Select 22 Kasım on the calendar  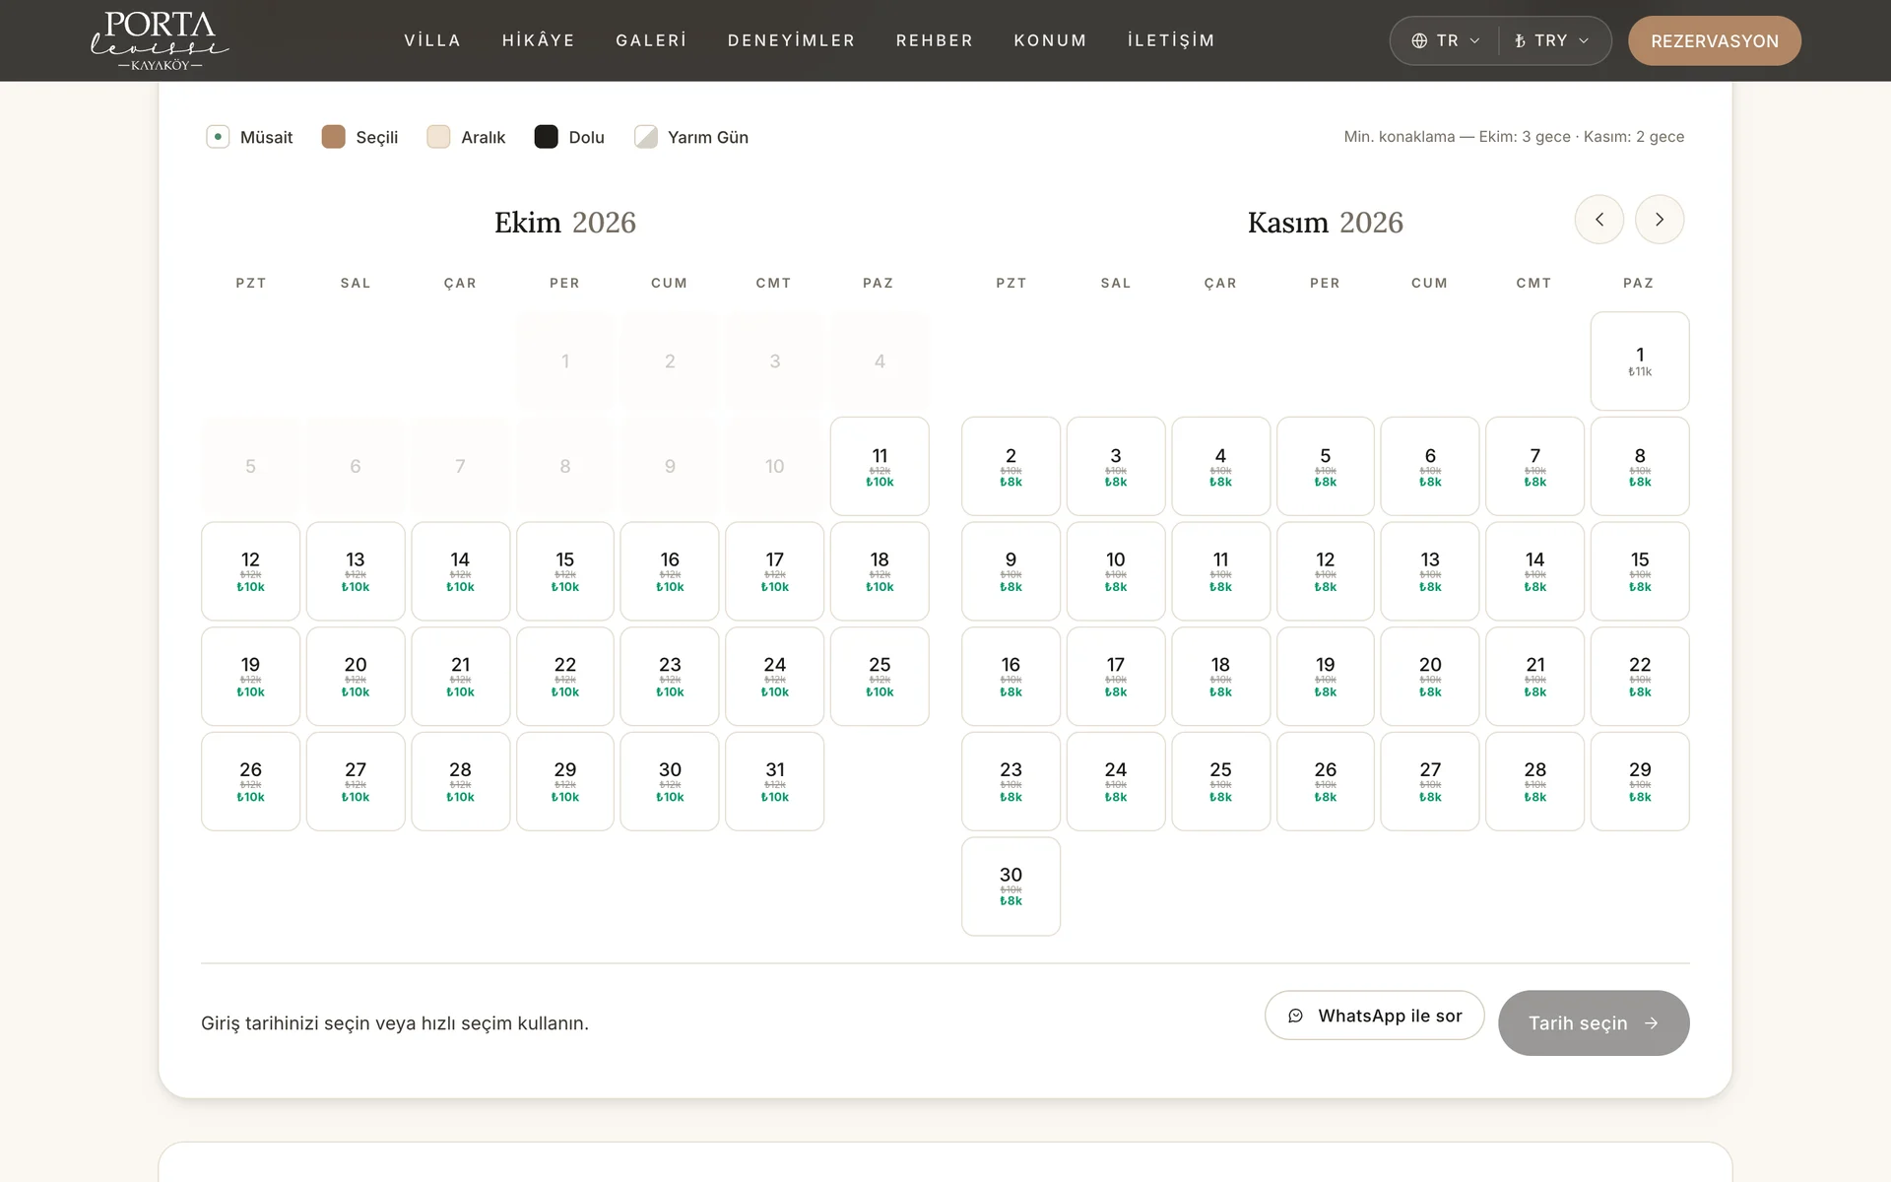[x=1640, y=677]
